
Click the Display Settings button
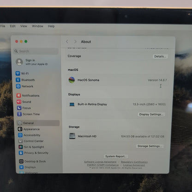[151, 114]
